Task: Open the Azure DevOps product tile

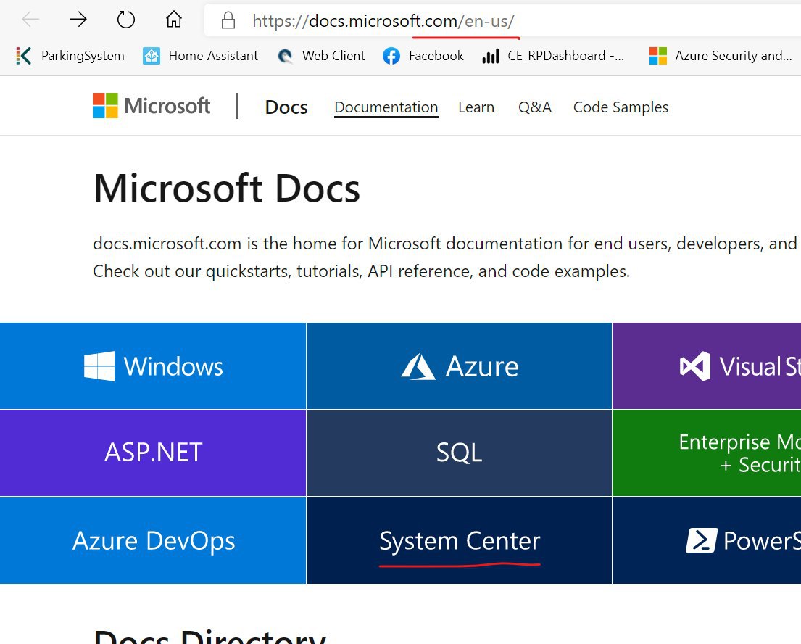Action: (153, 540)
